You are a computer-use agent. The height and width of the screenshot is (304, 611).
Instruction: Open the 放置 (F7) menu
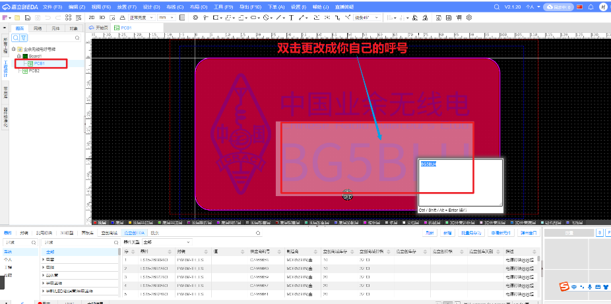[127, 7]
